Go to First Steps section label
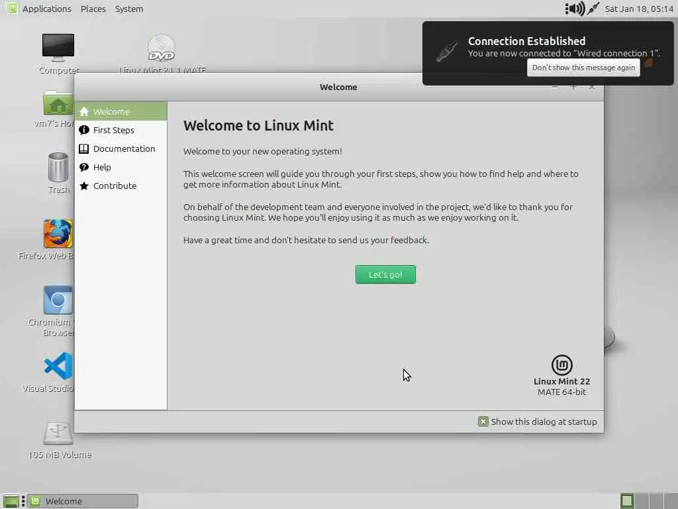678x509 pixels. click(x=114, y=130)
